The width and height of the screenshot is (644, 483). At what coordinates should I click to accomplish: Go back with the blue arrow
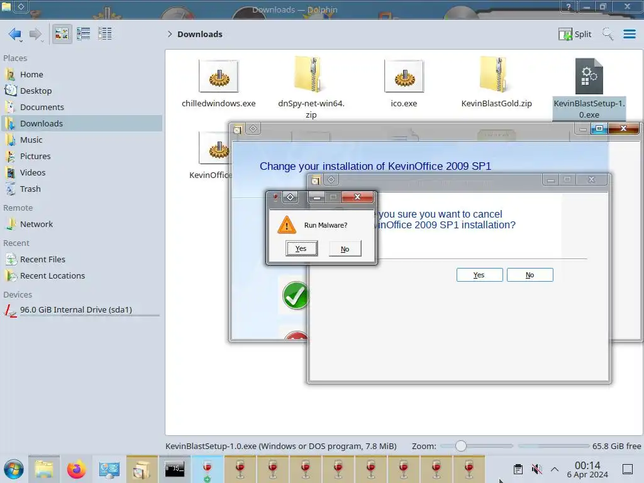tap(15, 34)
